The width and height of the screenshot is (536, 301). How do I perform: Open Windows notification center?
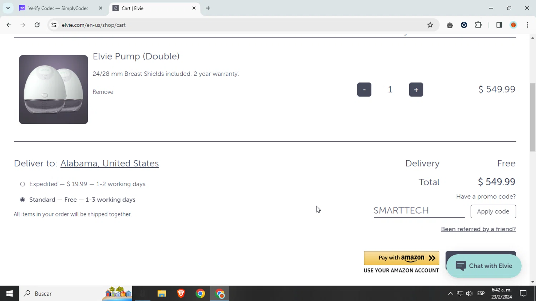click(x=523, y=294)
